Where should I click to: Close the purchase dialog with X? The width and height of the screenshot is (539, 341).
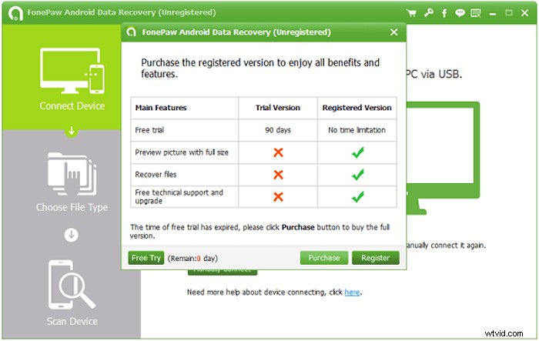[394, 32]
